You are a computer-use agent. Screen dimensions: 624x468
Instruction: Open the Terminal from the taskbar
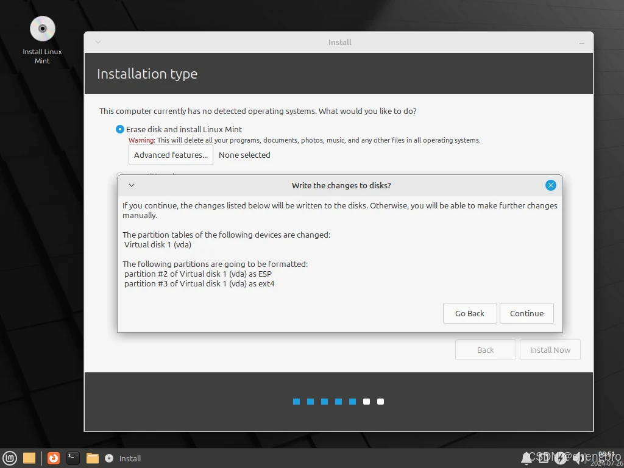pyautogui.click(x=73, y=458)
